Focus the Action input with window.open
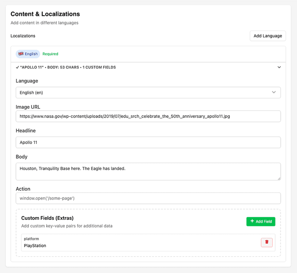This screenshot has width=297, height=273. pos(148,198)
